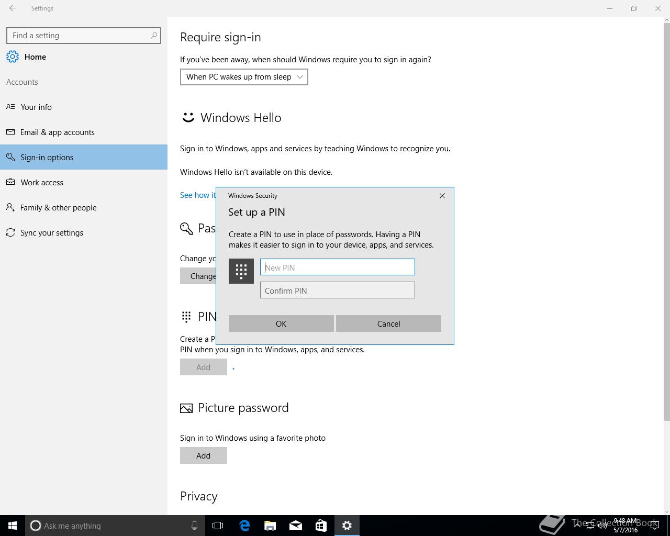Launch Microsoft Edge from taskbar
The image size is (670, 536).
point(244,526)
